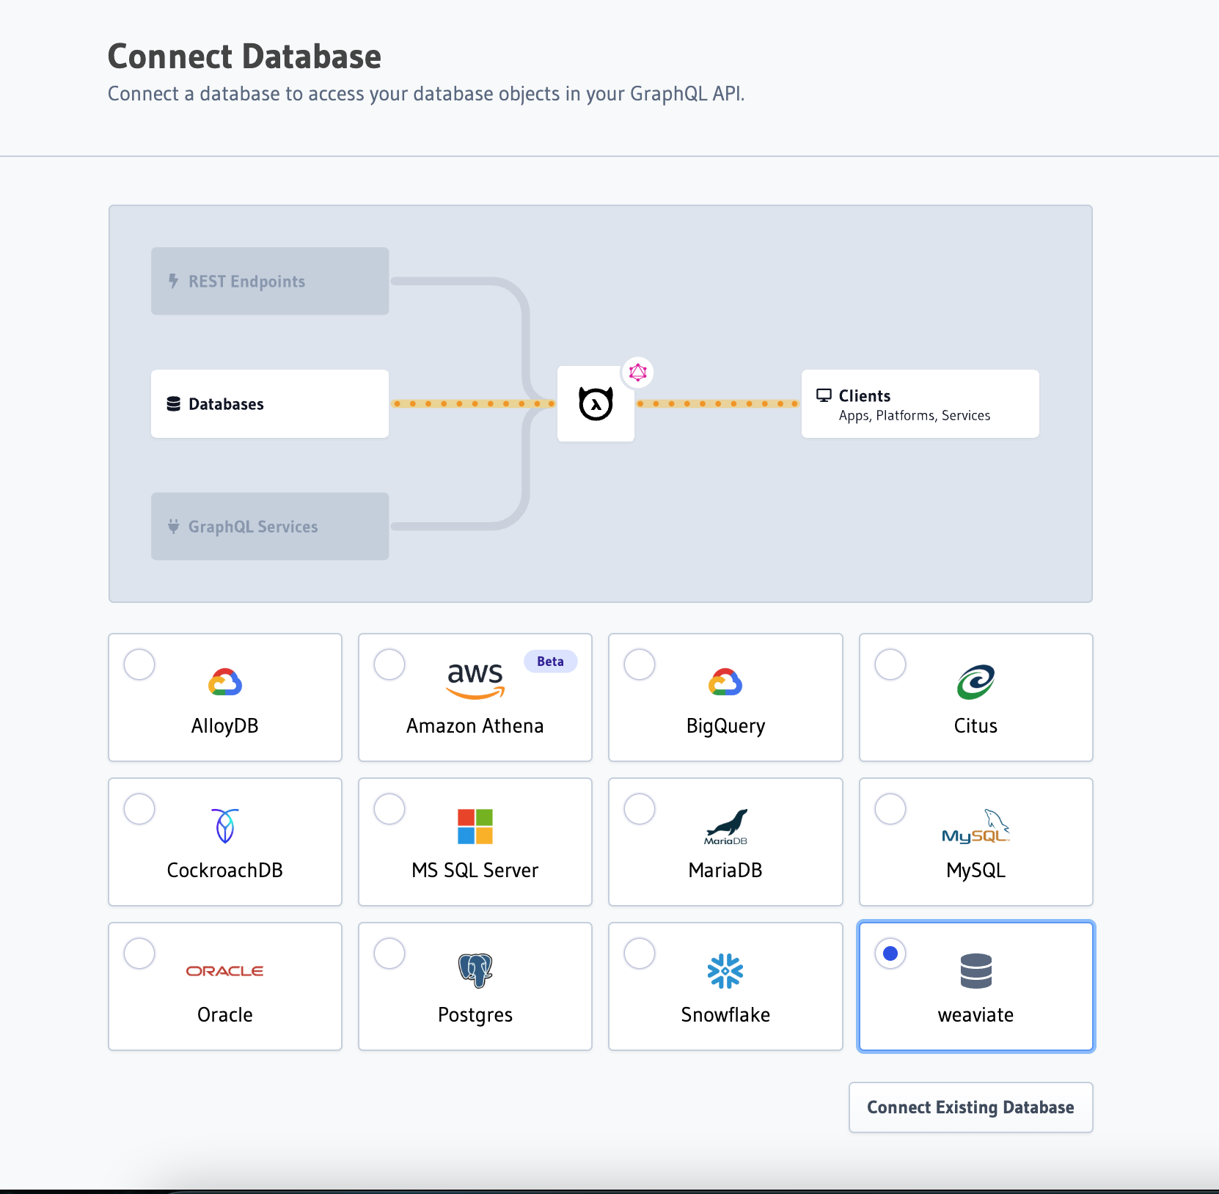Select the Citus database logo
1219x1194 pixels.
point(975,681)
